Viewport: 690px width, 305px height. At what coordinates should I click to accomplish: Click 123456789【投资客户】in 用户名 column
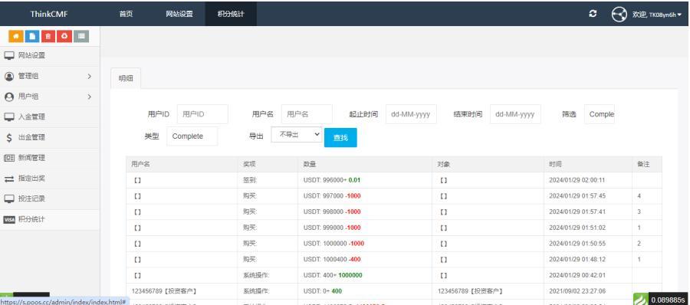(x=164, y=291)
